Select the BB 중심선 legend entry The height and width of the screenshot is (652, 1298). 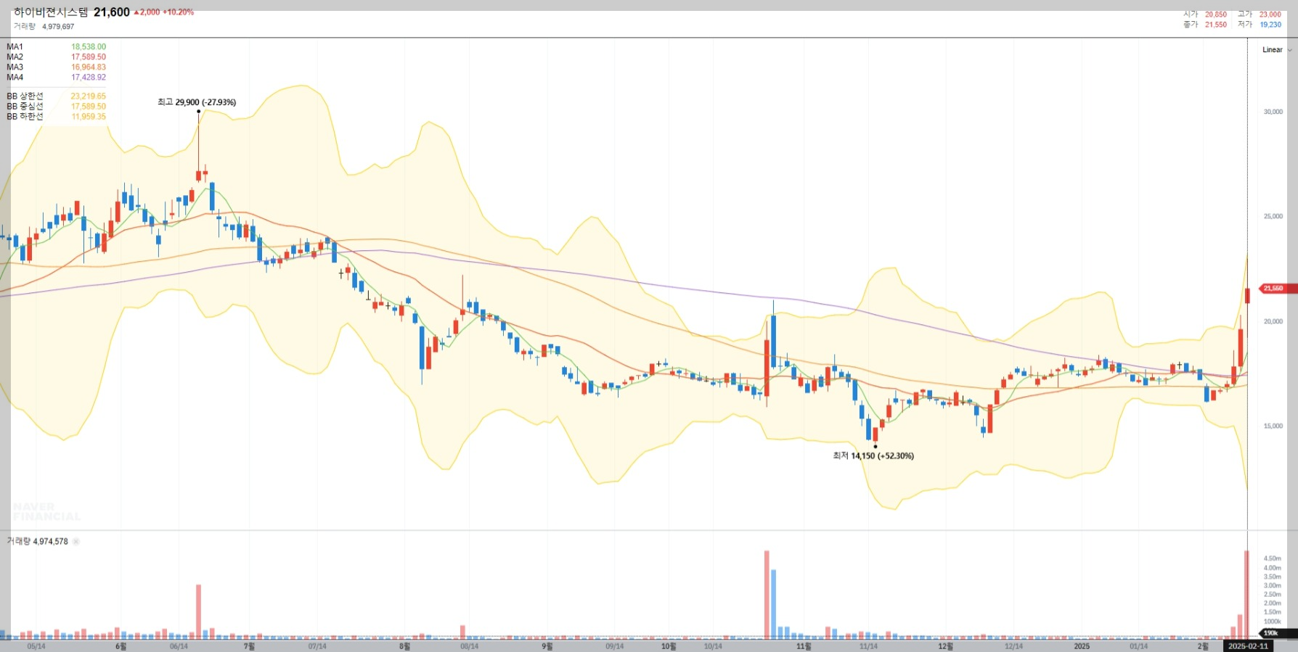point(56,107)
